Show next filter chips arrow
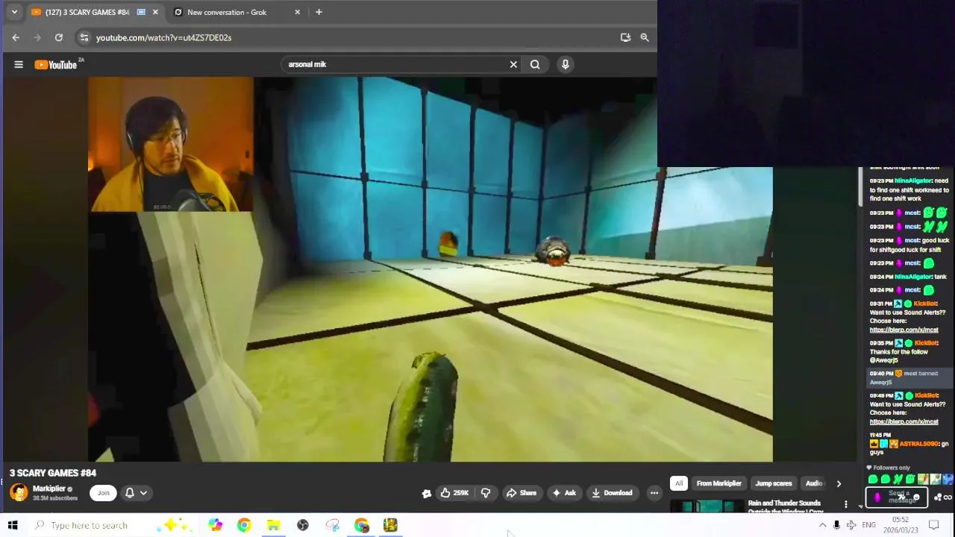Image resolution: width=955 pixels, height=537 pixels. pos(839,483)
